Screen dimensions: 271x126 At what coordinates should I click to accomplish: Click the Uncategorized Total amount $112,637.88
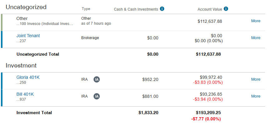208,54
